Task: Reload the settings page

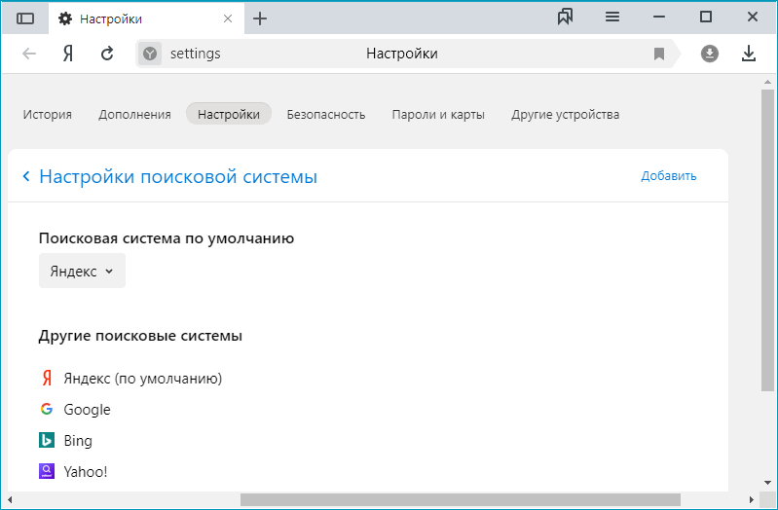Action: 107,54
